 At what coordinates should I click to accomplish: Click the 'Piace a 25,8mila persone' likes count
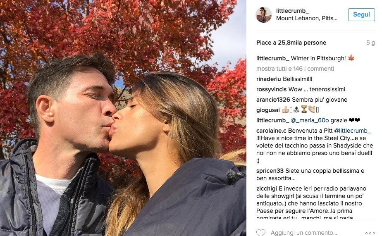tap(291, 43)
